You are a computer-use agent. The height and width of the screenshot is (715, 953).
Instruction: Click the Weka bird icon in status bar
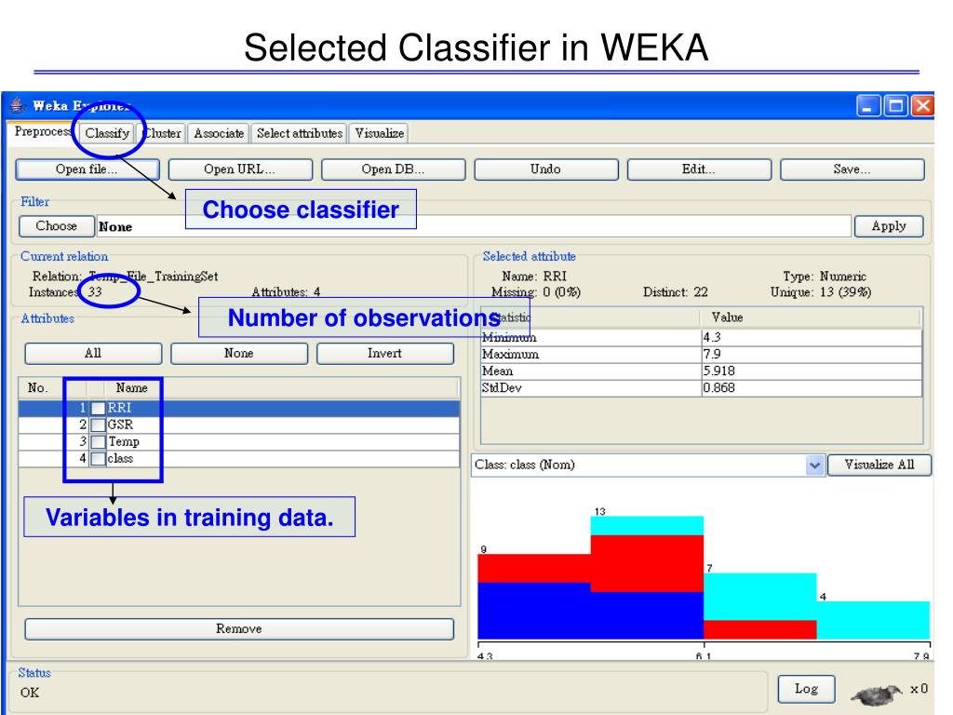(x=877, y=693)
